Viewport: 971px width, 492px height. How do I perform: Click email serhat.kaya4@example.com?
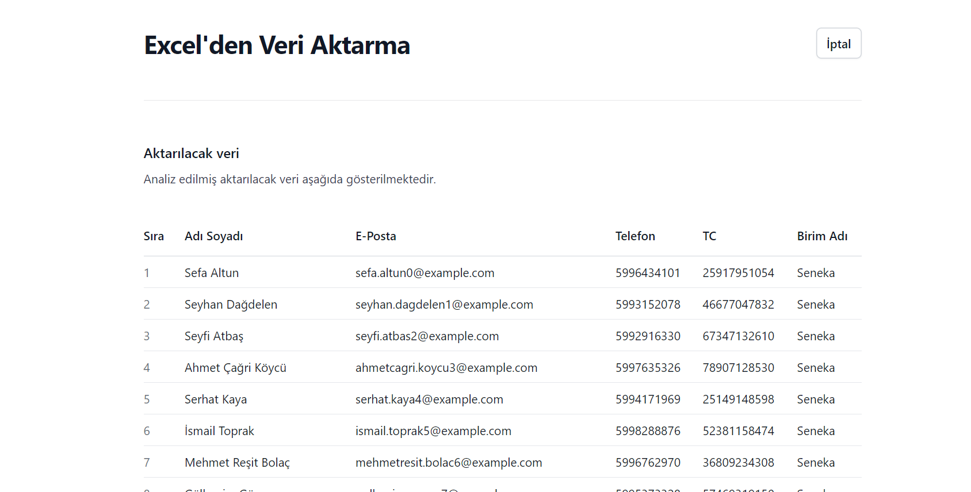pyautogui.click(x=429, y=399)
